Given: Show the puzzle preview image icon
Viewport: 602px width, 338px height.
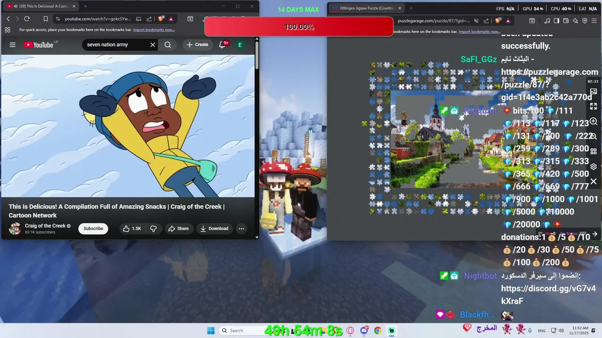Looking at the screenshot, I should [594, 92].
